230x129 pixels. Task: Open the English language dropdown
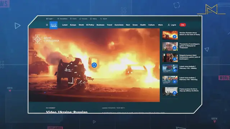click(x=50, y=19)
